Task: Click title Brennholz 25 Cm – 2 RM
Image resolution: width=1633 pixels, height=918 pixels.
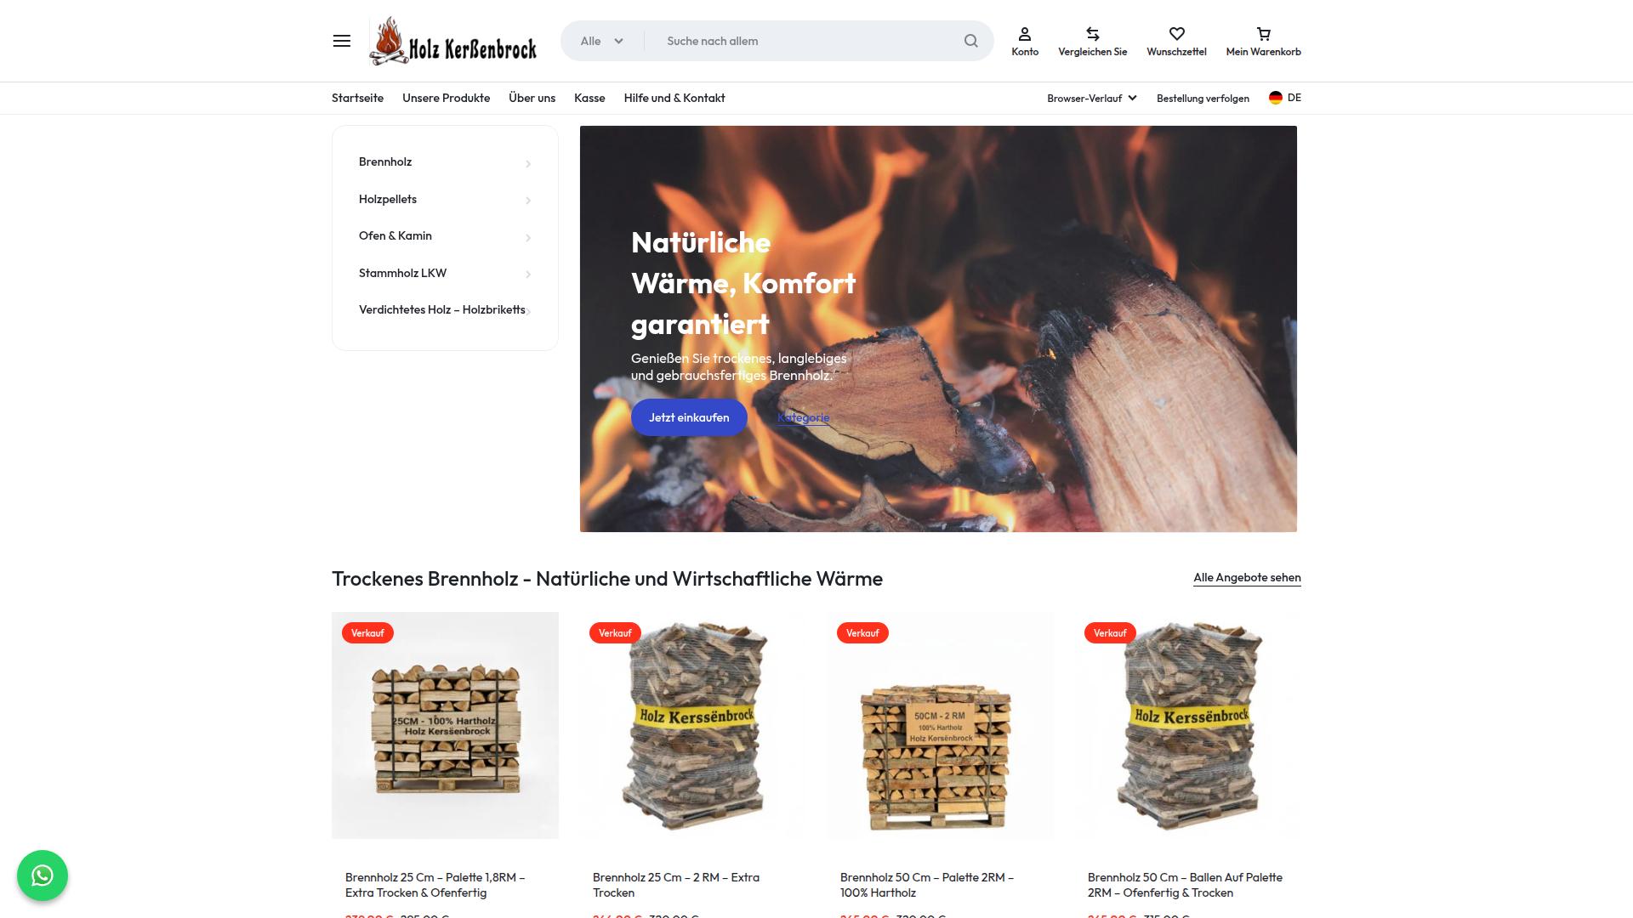Action: (x=676, y=885)
